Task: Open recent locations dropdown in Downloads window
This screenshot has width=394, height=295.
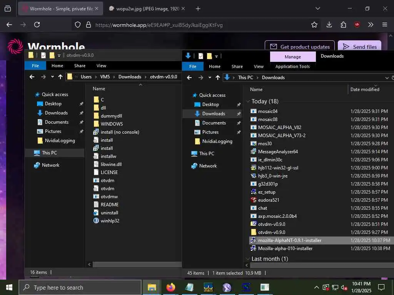Action: click(210, 78)
